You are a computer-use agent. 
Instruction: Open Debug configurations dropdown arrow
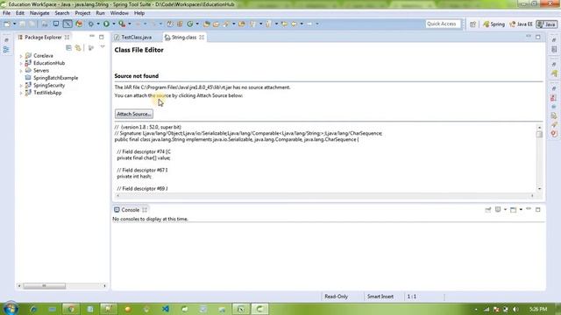point(98,24)
